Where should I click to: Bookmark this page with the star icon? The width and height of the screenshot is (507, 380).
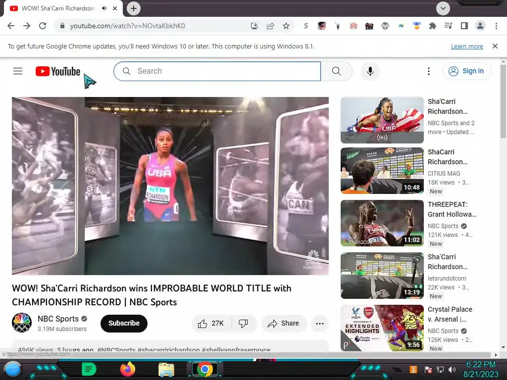[286, 26]
